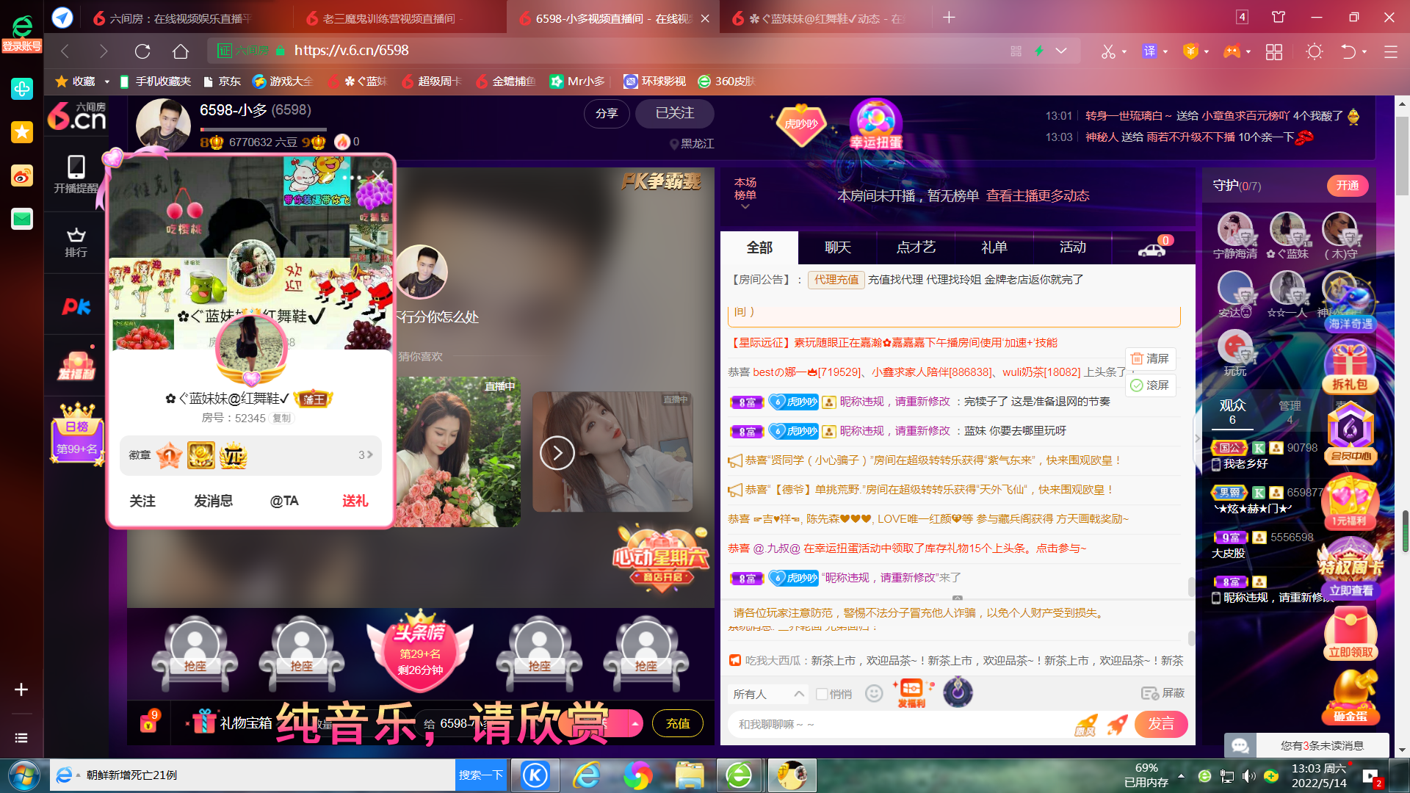Viewport: 1410px width, 793px height.
Task: Reload the page with refresh icon
Action: [x=142, y=51]
